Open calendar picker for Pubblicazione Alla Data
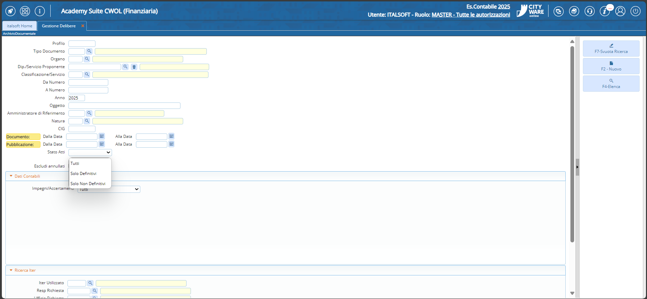 point(171,144)
